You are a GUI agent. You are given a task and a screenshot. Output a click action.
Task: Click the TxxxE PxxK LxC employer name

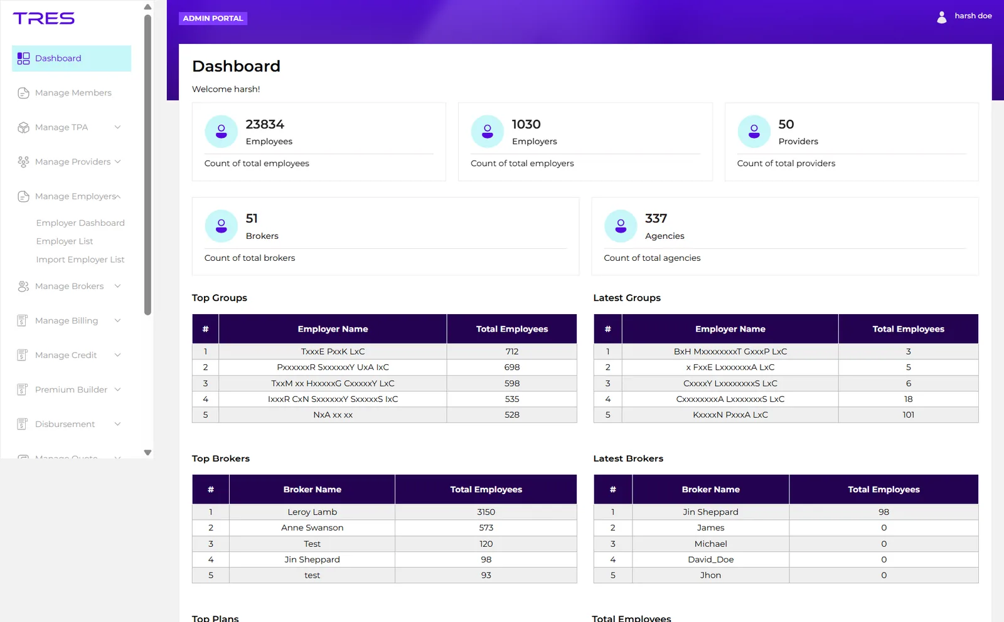333,352
